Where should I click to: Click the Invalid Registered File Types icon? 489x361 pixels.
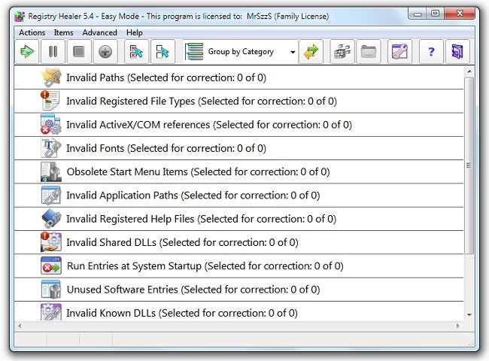[x=50, y=100]
